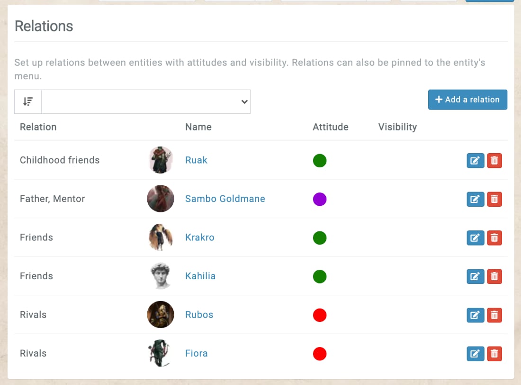Open the relations sort dropdown
Image resolution: width=521 pixels, height=385 pixels.
pos(146,101)
